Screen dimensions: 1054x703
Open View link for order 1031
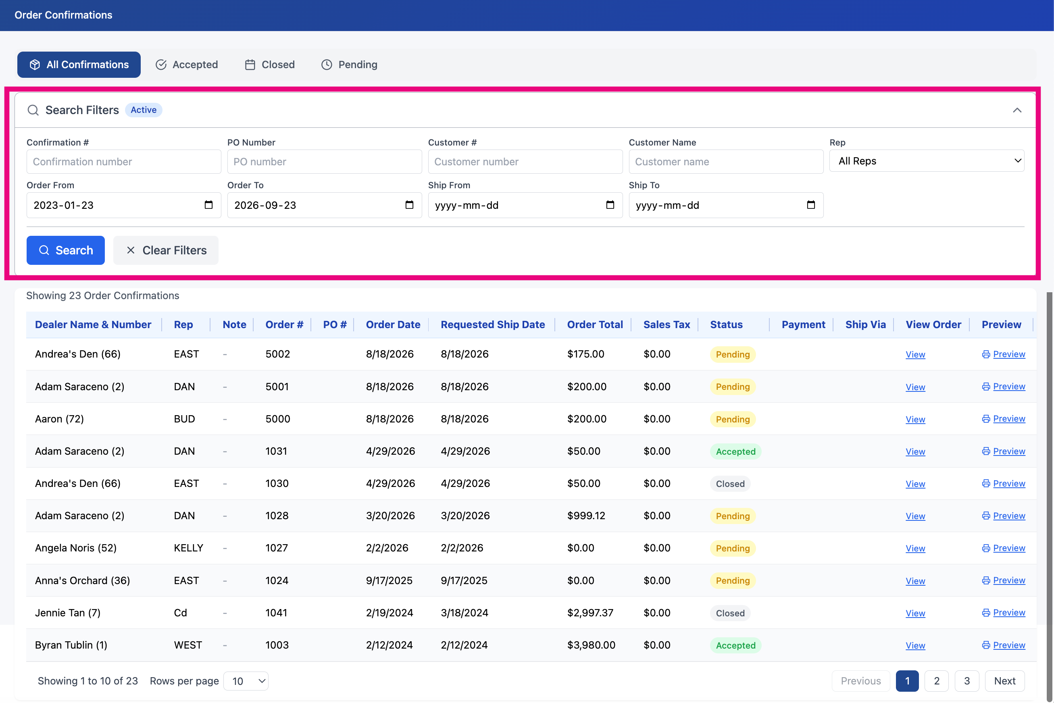coord(915,451)
